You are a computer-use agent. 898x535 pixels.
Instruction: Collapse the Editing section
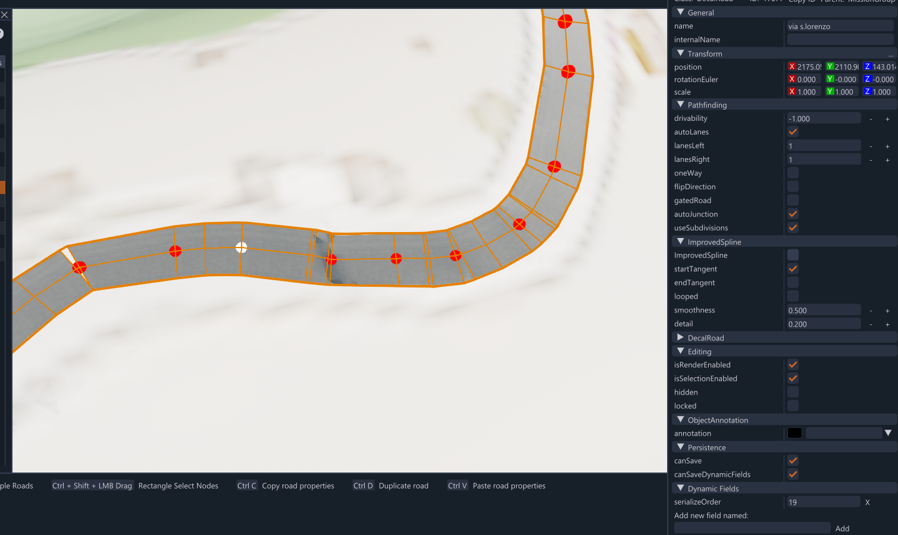coord(681,351)
